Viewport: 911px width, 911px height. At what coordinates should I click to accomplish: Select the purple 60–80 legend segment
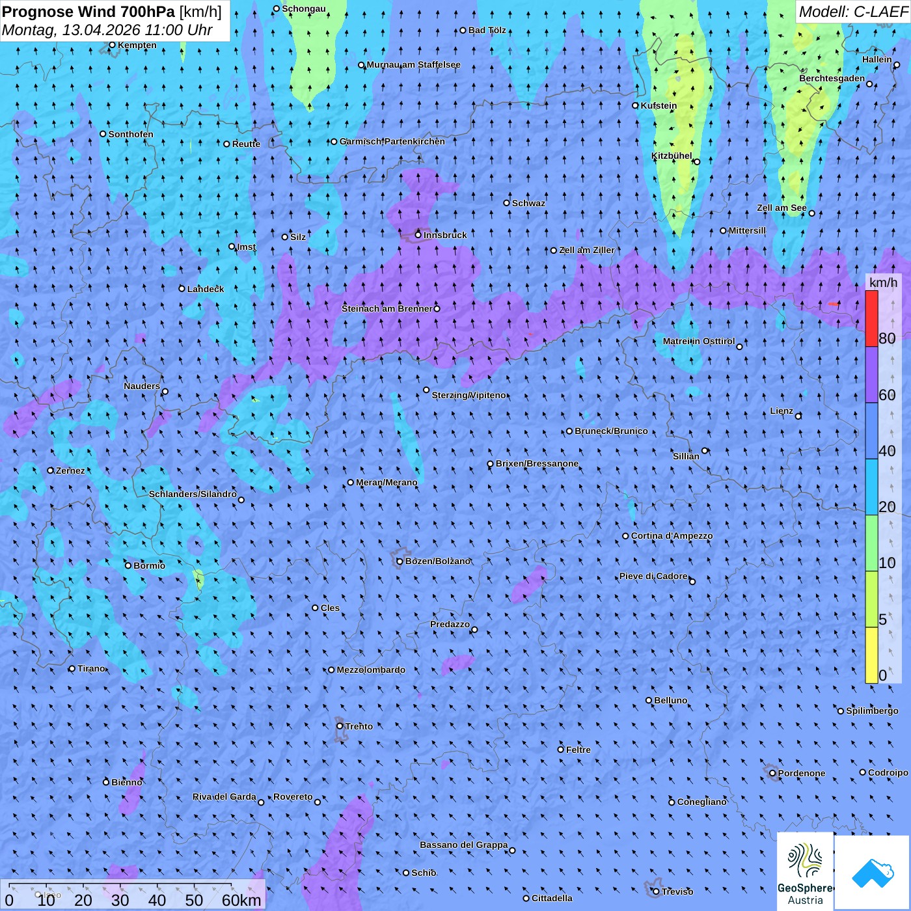pyautogui.click(x=871, y=375)
